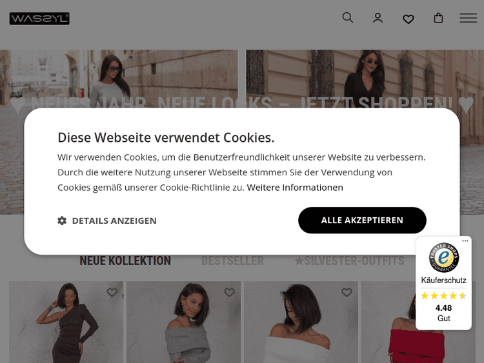Accept all cookies with Alle Akzeptieren

362,221
